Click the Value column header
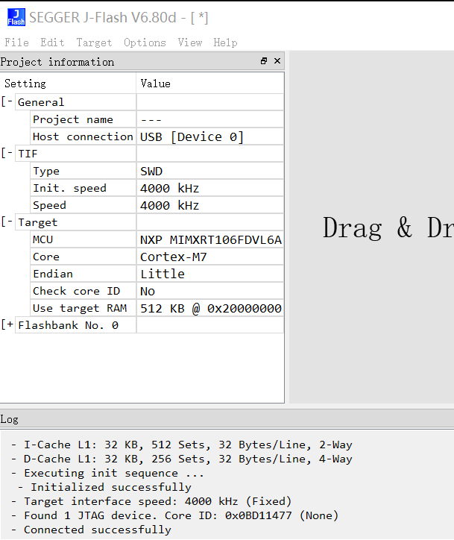 tap(210, 84)
